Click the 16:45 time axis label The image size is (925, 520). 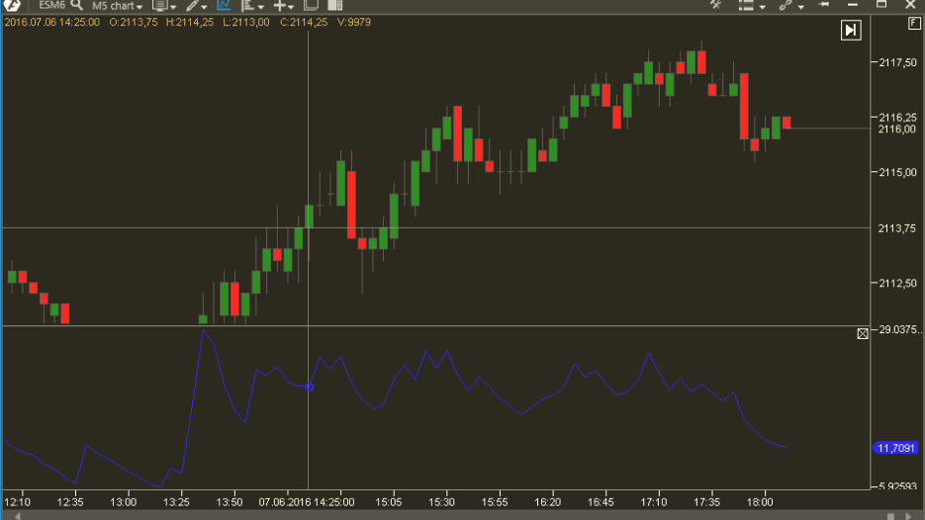pos(601,502)
